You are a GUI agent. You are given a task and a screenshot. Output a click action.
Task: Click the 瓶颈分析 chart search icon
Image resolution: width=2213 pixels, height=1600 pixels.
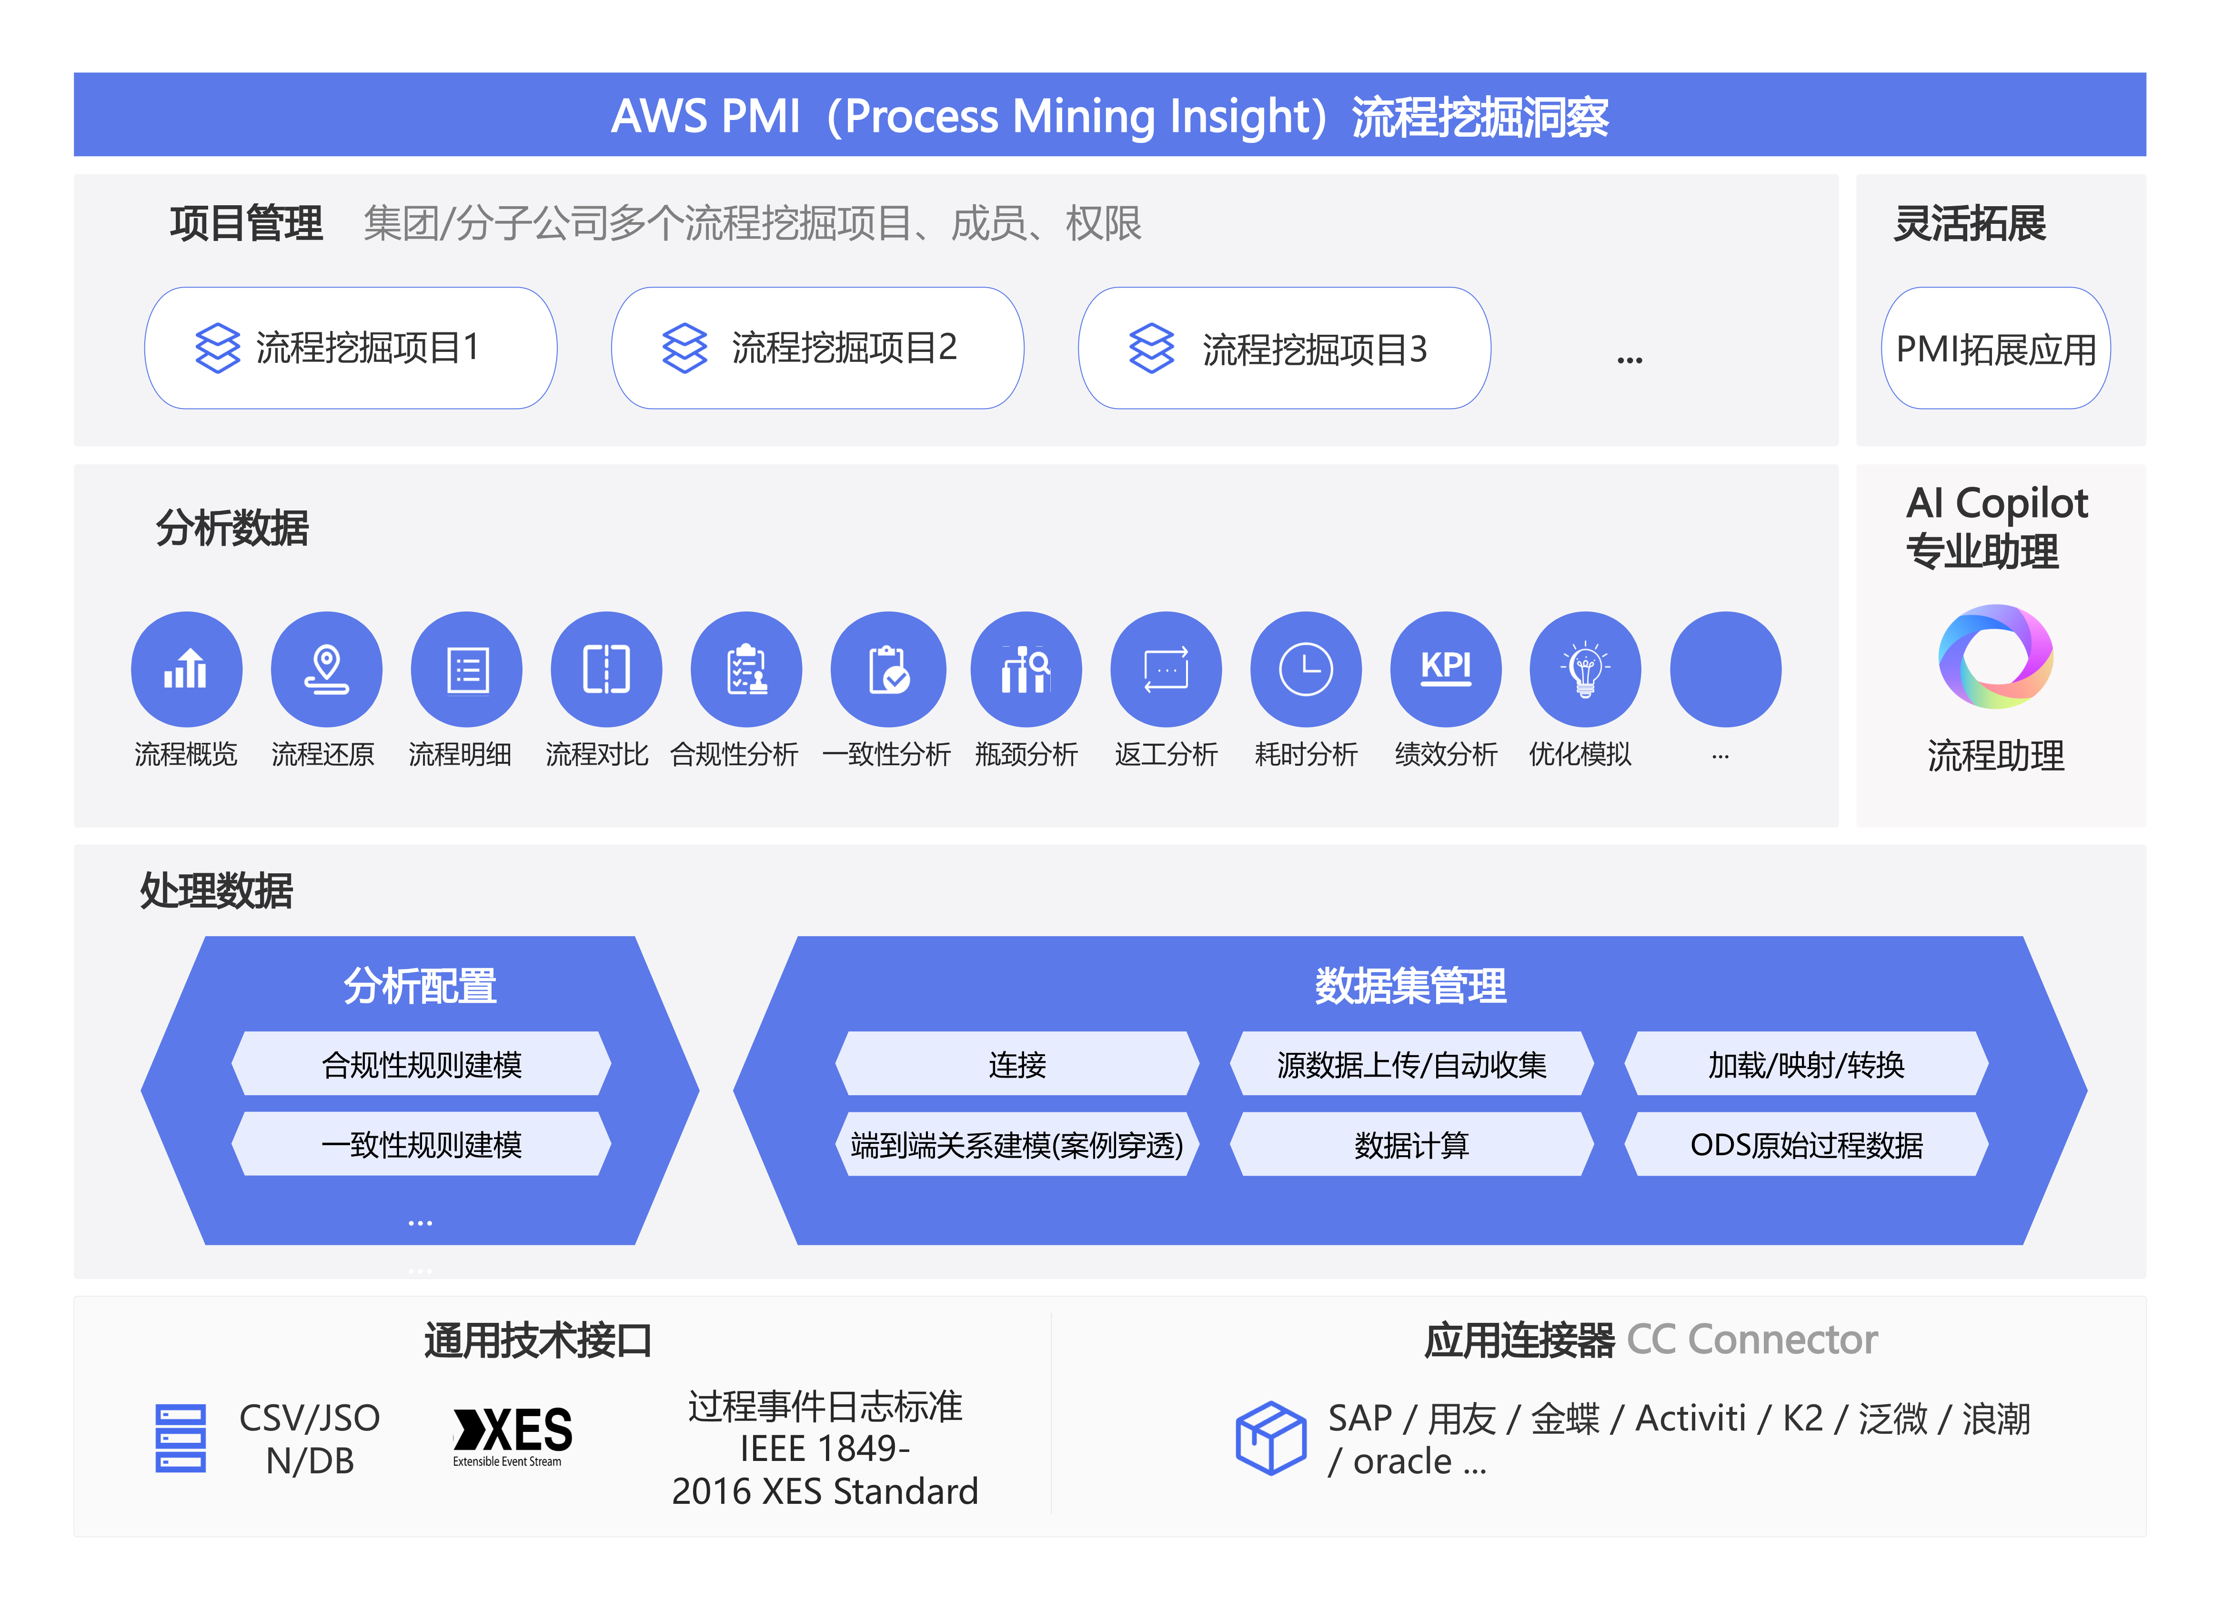[x=1026, y=669]
